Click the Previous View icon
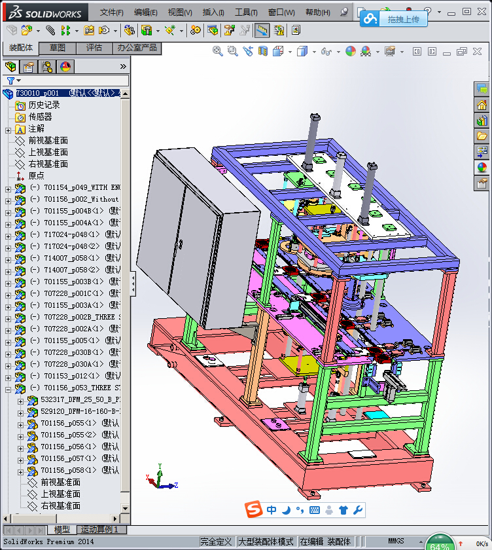Viewport: 492px width, 550px height. pyautogui.click(x=248, y=51)
